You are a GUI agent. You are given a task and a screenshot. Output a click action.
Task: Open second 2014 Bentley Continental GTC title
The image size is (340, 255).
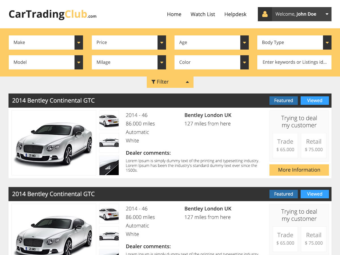coord(53,194)
